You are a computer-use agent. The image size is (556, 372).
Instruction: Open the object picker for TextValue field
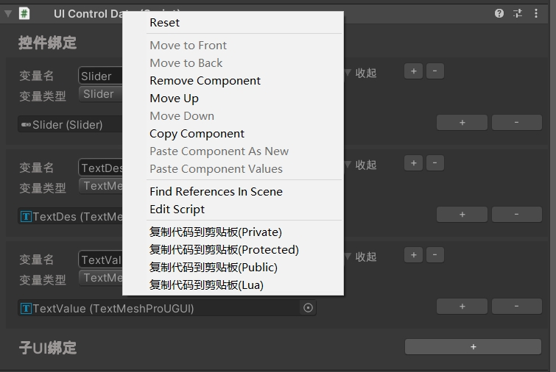click(308, 308)
